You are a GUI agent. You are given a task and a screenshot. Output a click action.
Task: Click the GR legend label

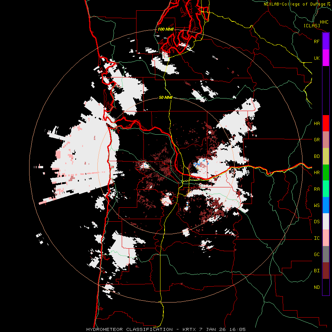[317, 140]
